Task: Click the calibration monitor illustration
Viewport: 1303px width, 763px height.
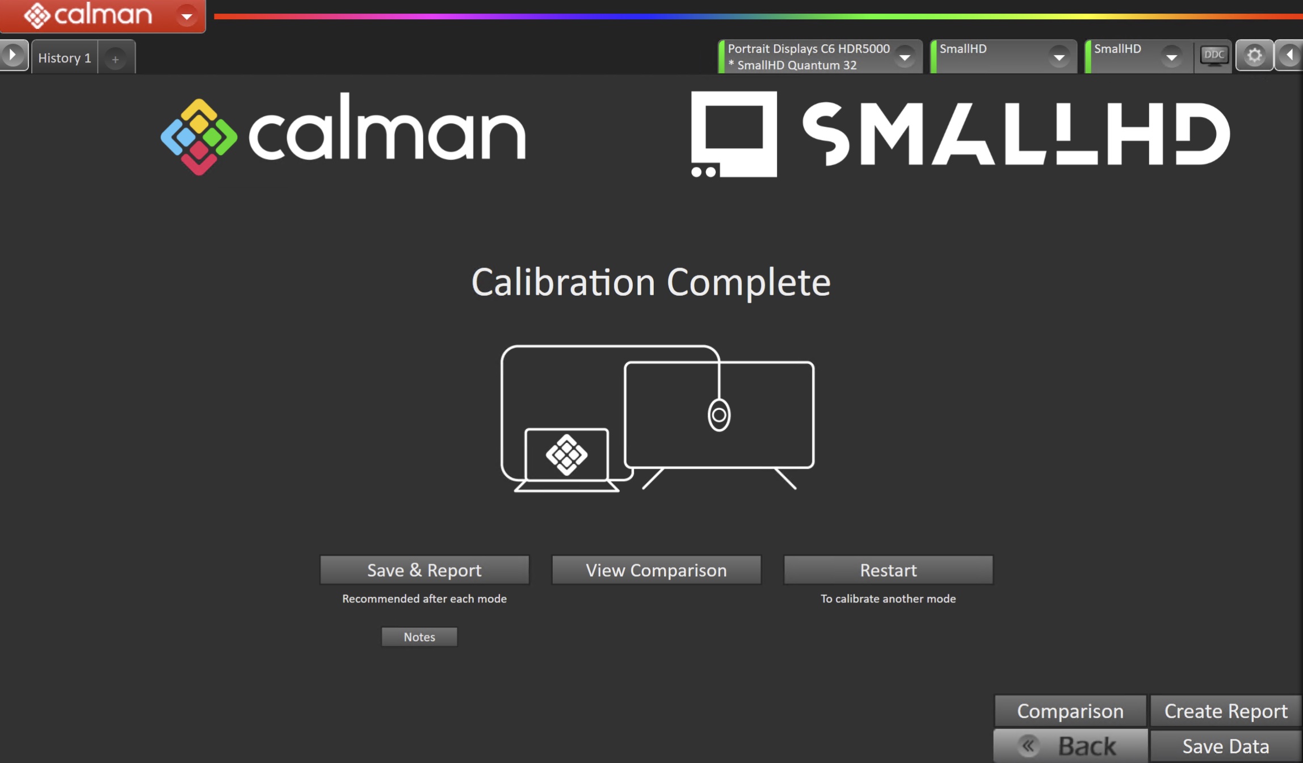Action: [657, 418]
